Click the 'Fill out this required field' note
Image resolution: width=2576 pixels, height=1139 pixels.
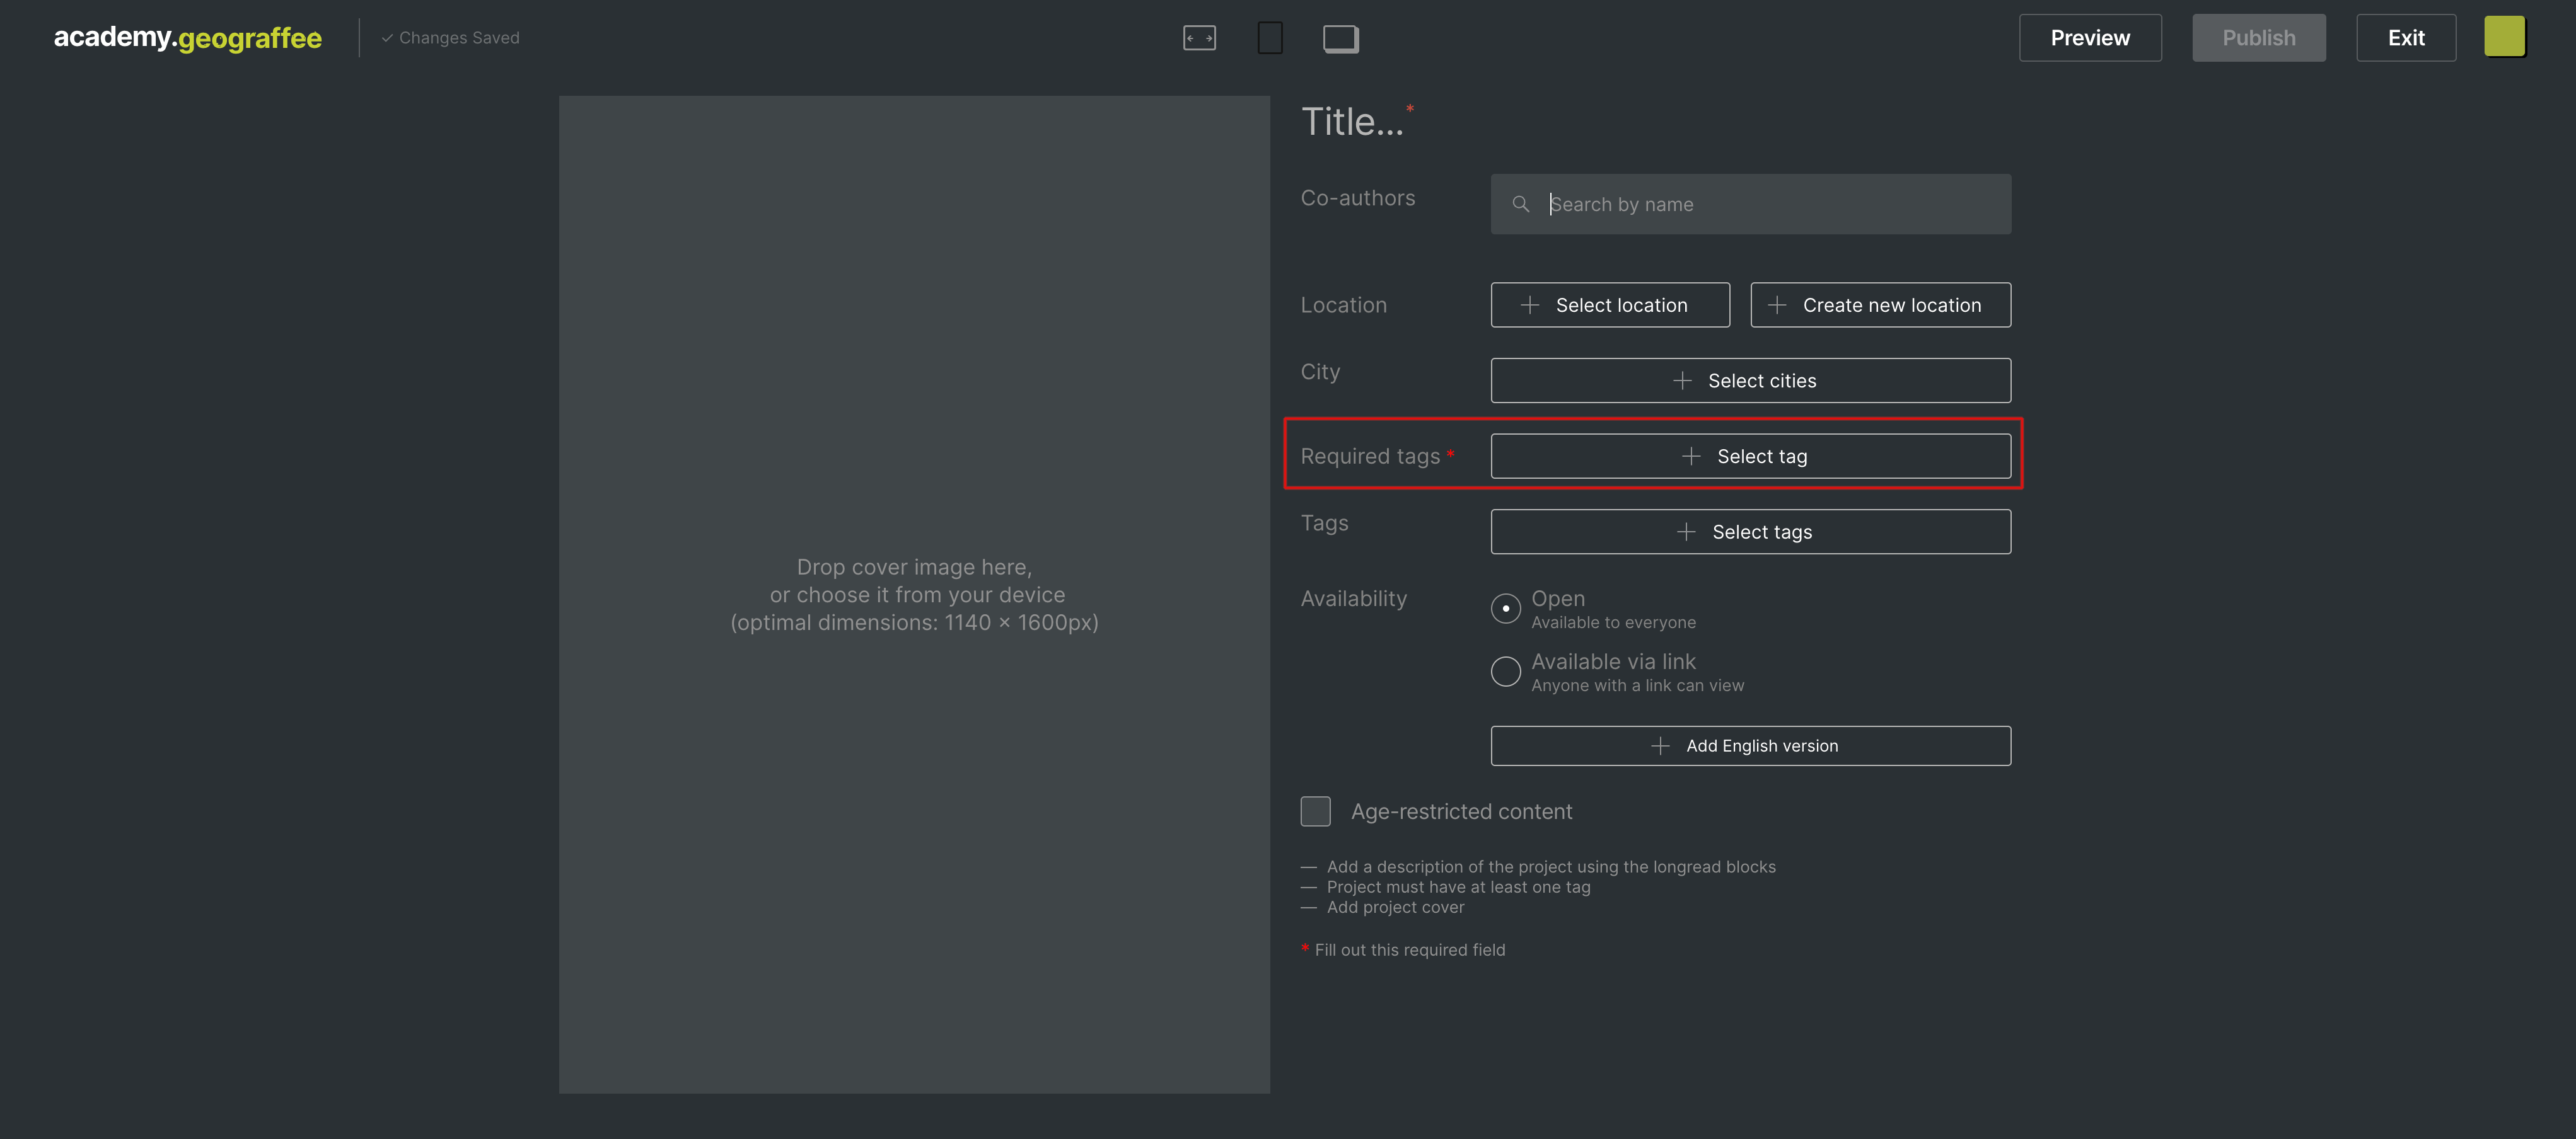(x=1409, y=950)
